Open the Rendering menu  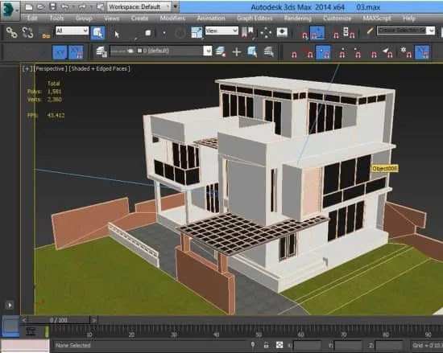(297, 18)
